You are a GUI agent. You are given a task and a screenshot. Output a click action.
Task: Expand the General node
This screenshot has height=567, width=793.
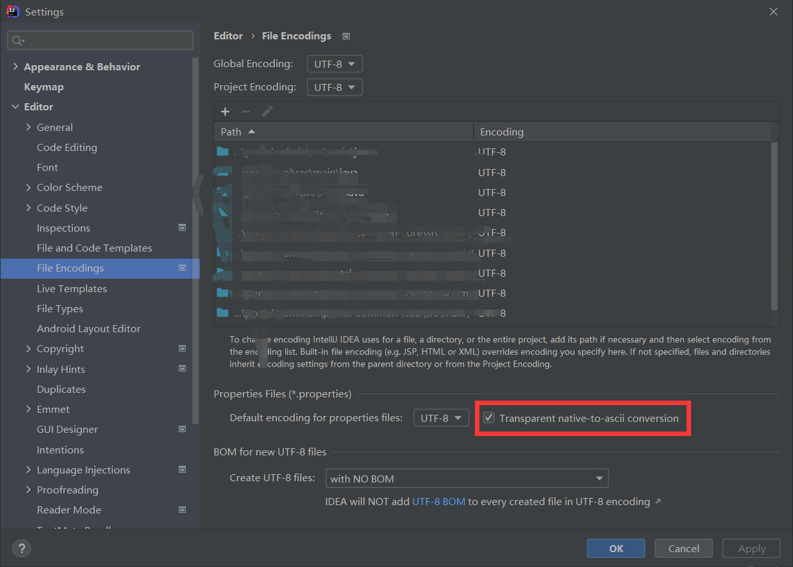pyautogui.click(x=28, y=127)
